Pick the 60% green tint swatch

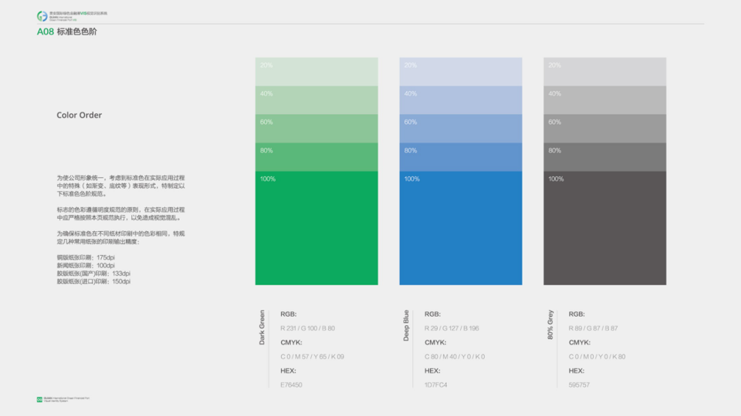316,129
